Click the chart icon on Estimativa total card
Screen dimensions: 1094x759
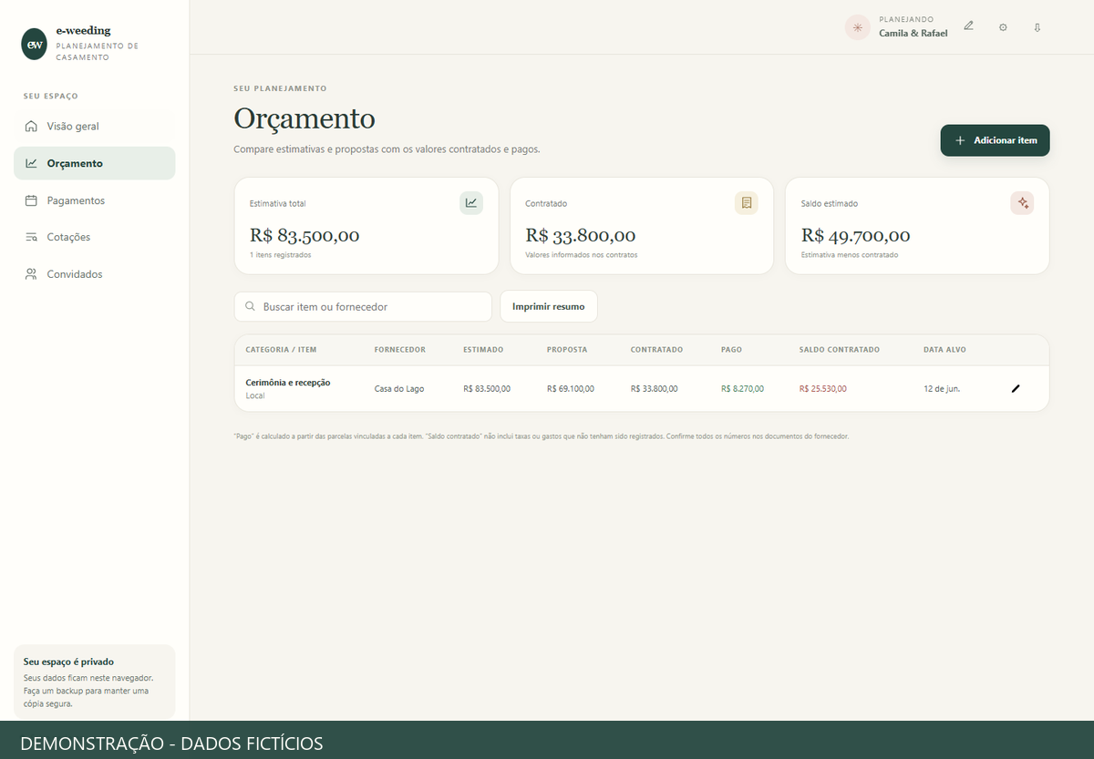(x=471, y=203)
